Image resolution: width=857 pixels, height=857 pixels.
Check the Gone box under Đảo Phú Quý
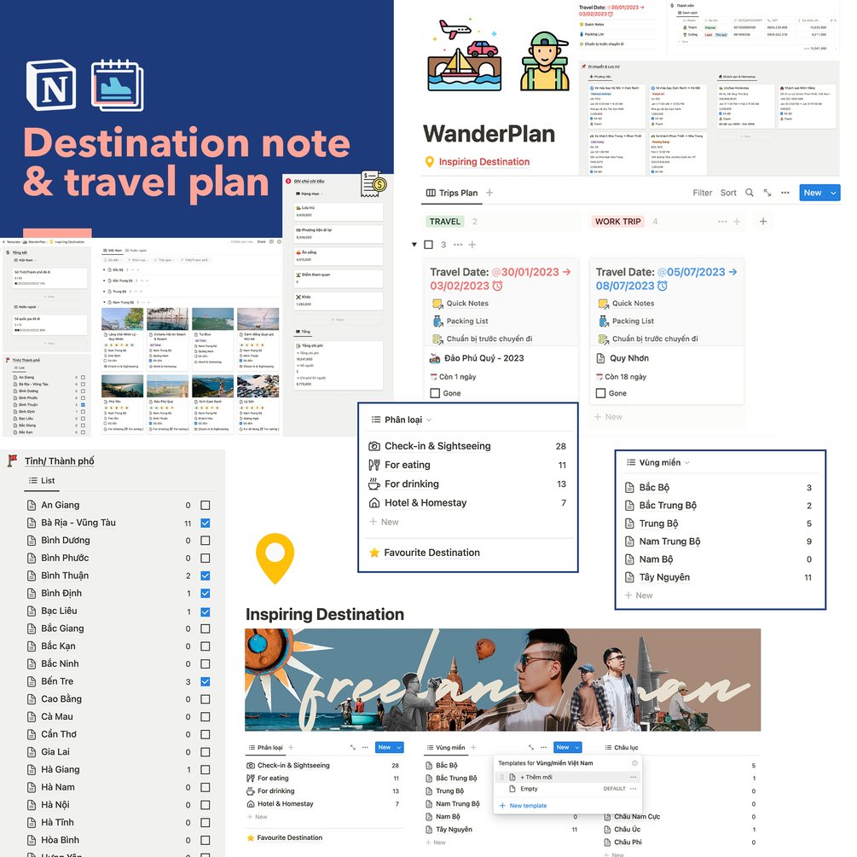435,393
